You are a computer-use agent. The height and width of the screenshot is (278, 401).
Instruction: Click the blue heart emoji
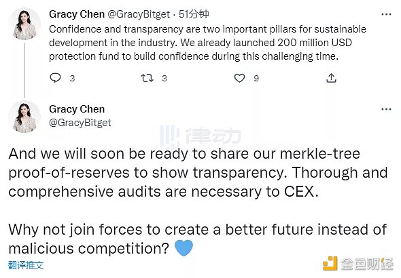[x=184, y=248]
